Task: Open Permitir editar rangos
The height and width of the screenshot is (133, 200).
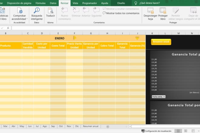Action: (x=176, y=14)
